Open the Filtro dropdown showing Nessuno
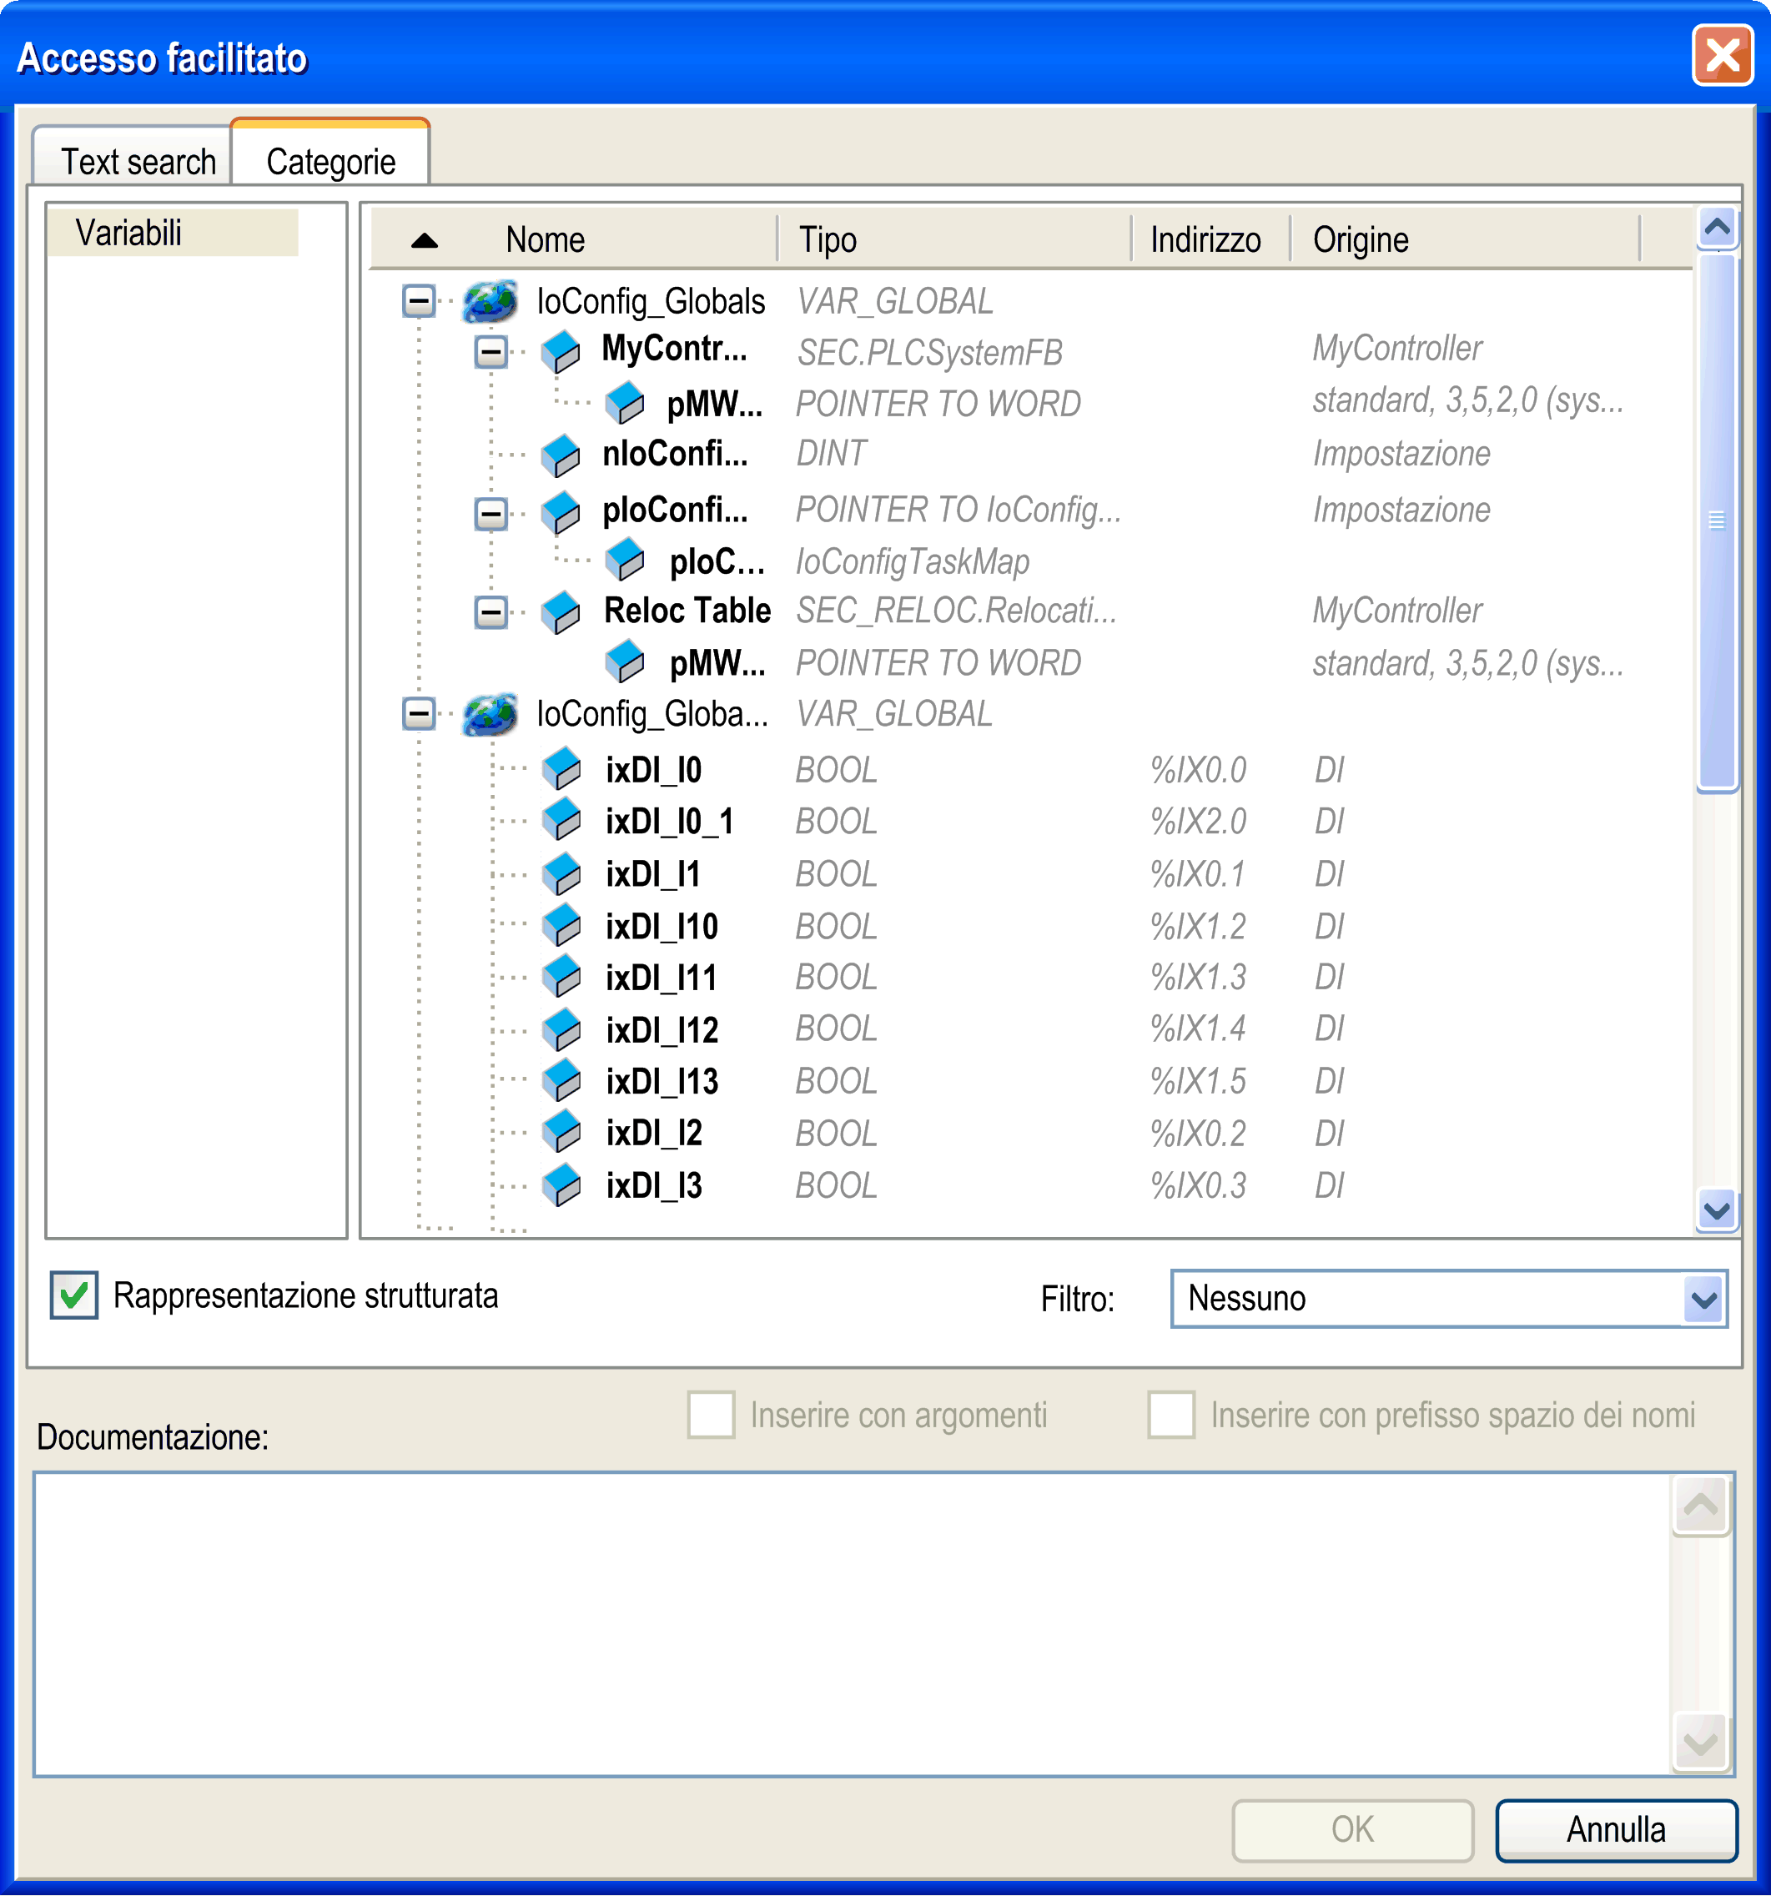Viewport: 1771px width, 1896px height. [x=1703, y=1300]
